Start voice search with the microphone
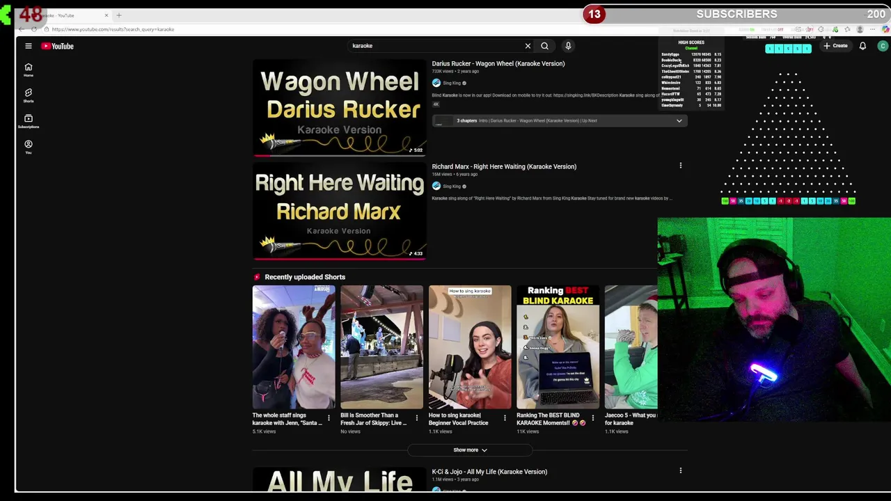Image resolution: width=891 pixels, height=501 pixels. 568,46
